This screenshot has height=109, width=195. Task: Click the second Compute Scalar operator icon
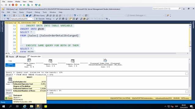tap(73, 61)
